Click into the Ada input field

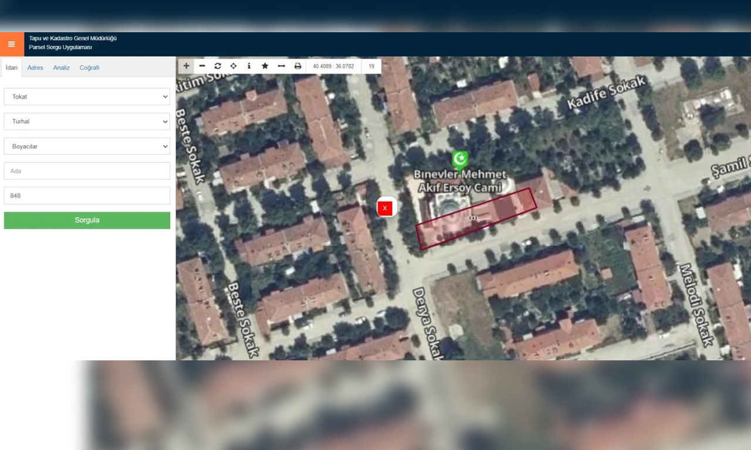[x=87, y=171]
